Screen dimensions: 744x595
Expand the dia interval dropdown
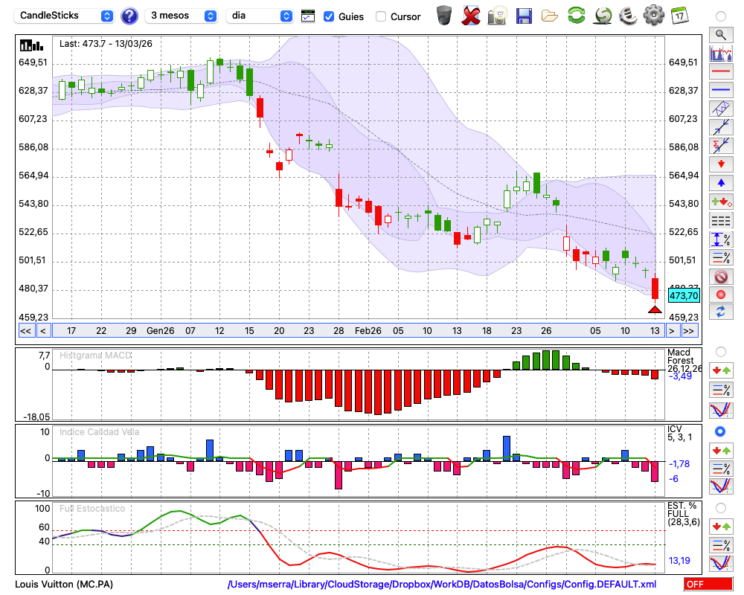tap(260, 16)
